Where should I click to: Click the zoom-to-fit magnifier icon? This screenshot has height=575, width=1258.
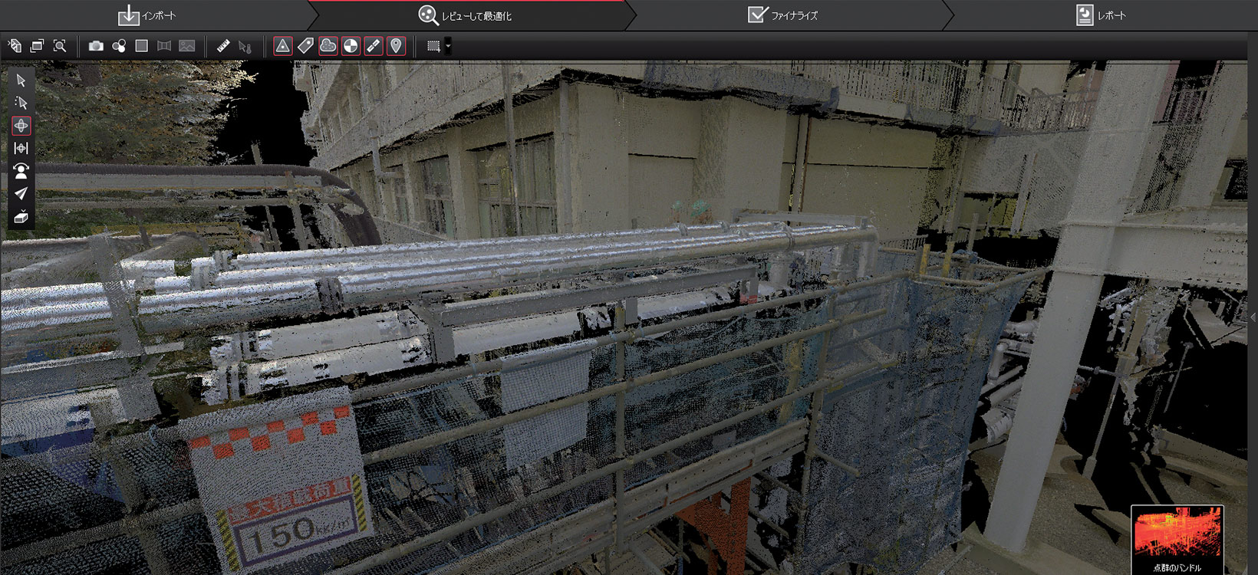point(60,46)
